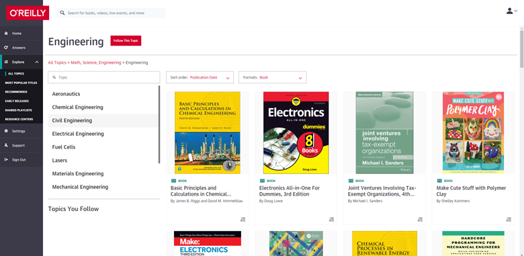Click the O'Reilly logo
Viewport: 524px width, 256px height.
(x=28, y=13)
